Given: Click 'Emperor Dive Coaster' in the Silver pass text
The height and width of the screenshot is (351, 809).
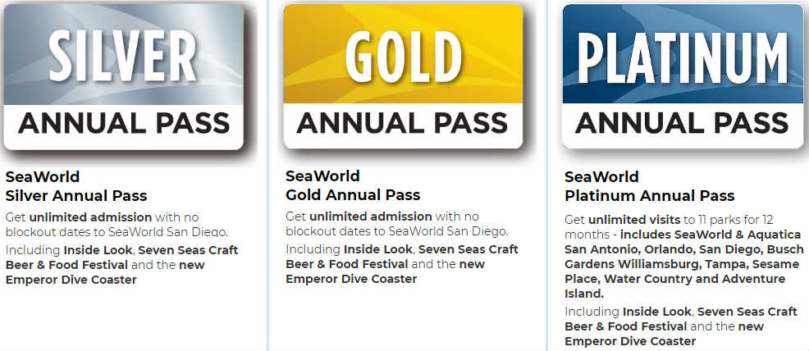Looking at the screenshot, I should (x=71, y=280).
